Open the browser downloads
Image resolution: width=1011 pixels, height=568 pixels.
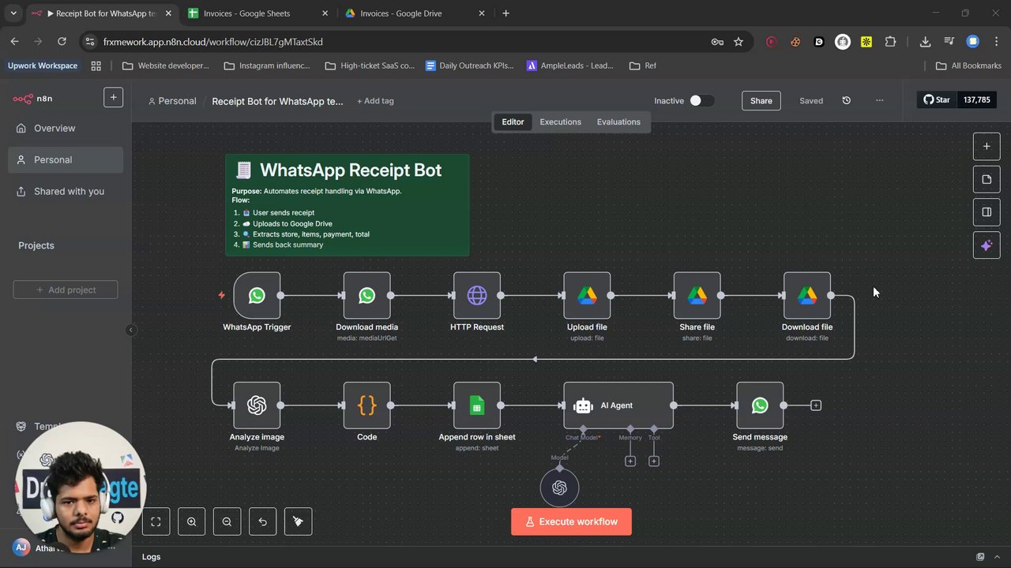pyautogui.click(x=925, y=42)
